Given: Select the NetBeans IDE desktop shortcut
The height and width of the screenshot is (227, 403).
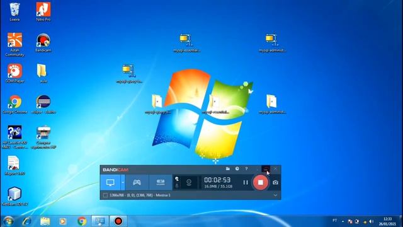Looking at the screenshot, I should coord(14,196).
